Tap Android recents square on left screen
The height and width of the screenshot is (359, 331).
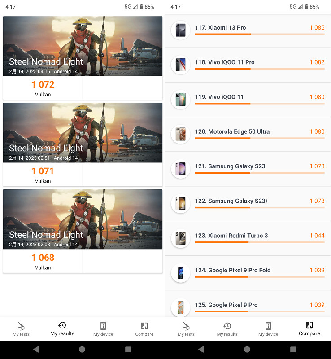tap(128, 349)
